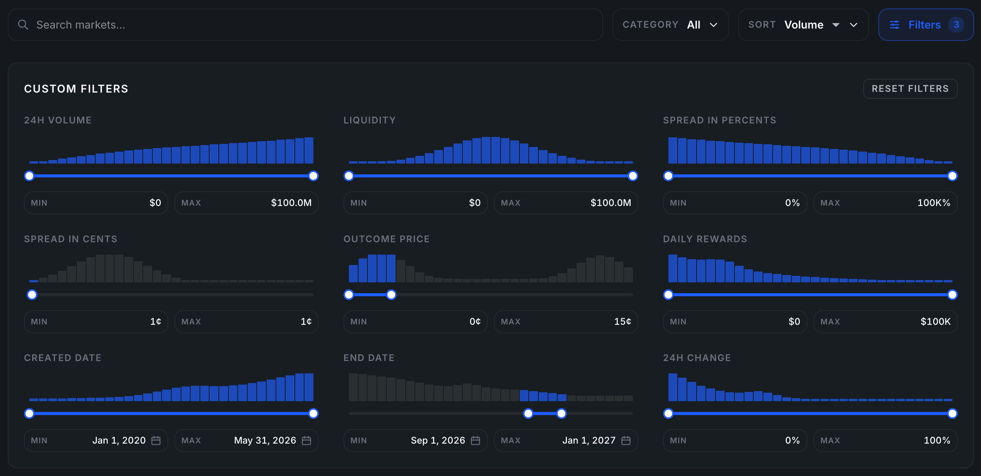Image resolution: width=981 pixels, height=476 pixels.
Task: Click Reset Filters button
Action: point(910,89)
